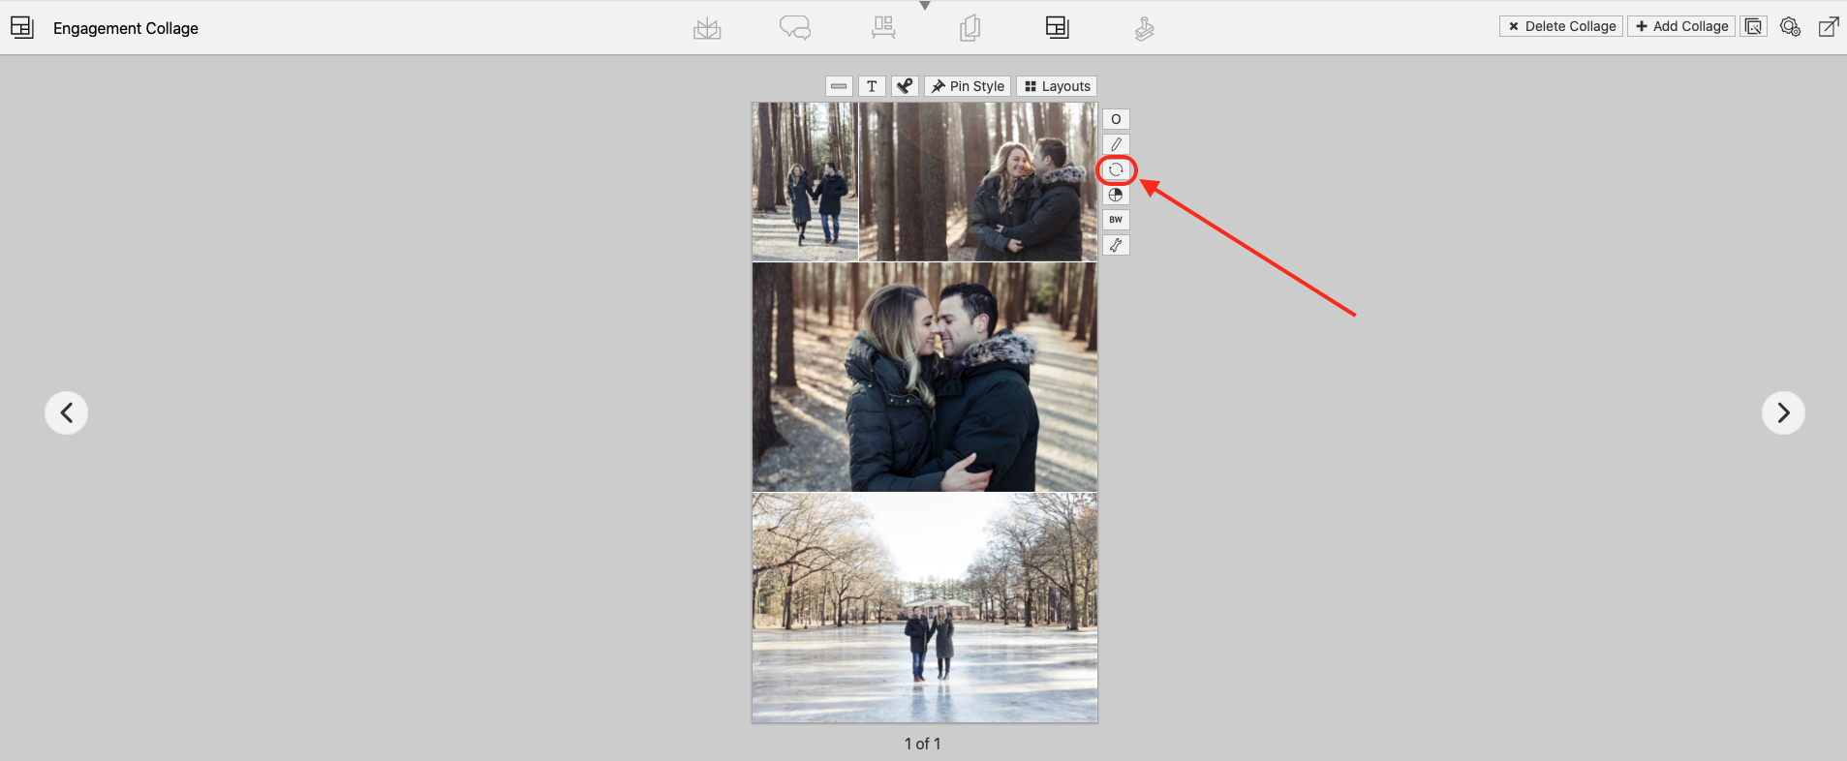The width and height of the screenshot is (1847, 761).
Task: Click the circled swap/rotate image icon
Action: tap(1116, 169)
